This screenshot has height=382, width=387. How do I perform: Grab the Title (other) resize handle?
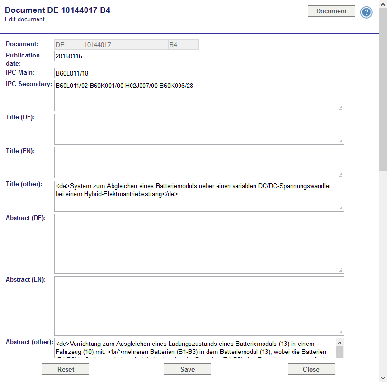tap(340, 209)
